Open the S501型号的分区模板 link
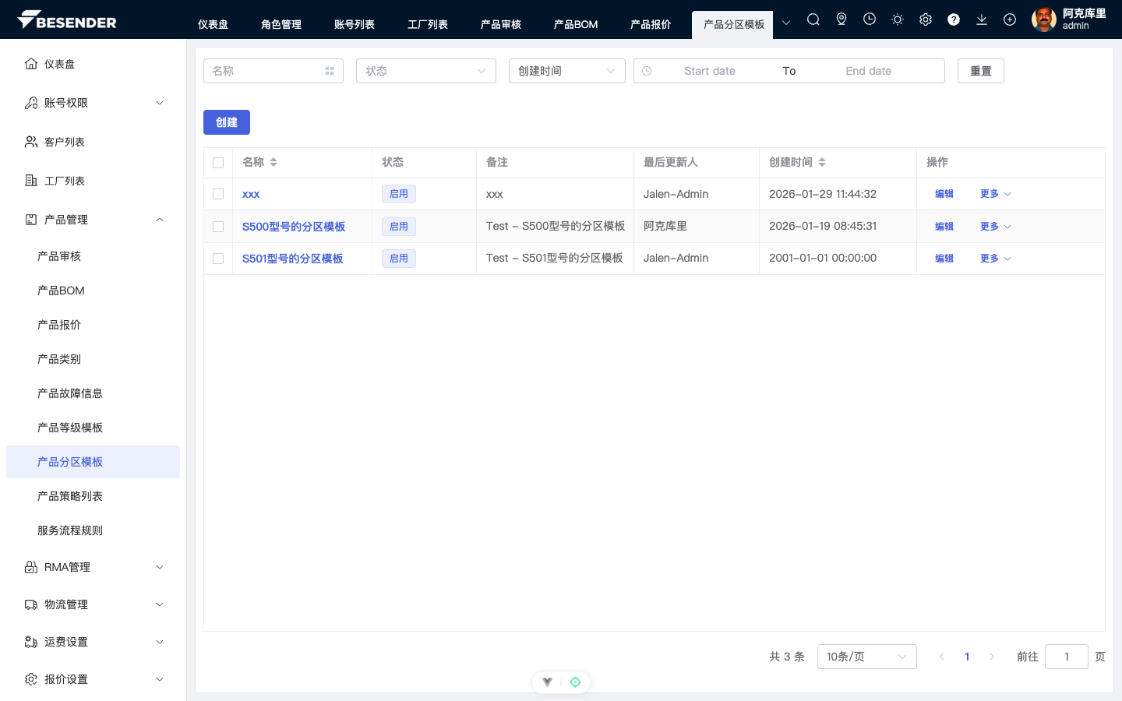 (x=292, y=259)
